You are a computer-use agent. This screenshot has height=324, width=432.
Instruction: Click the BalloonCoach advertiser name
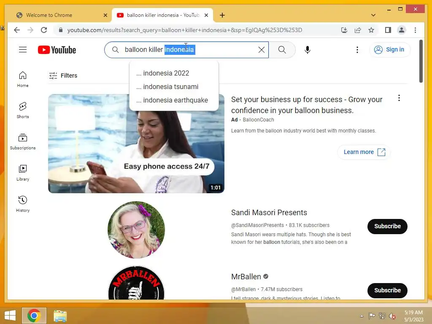258,119
